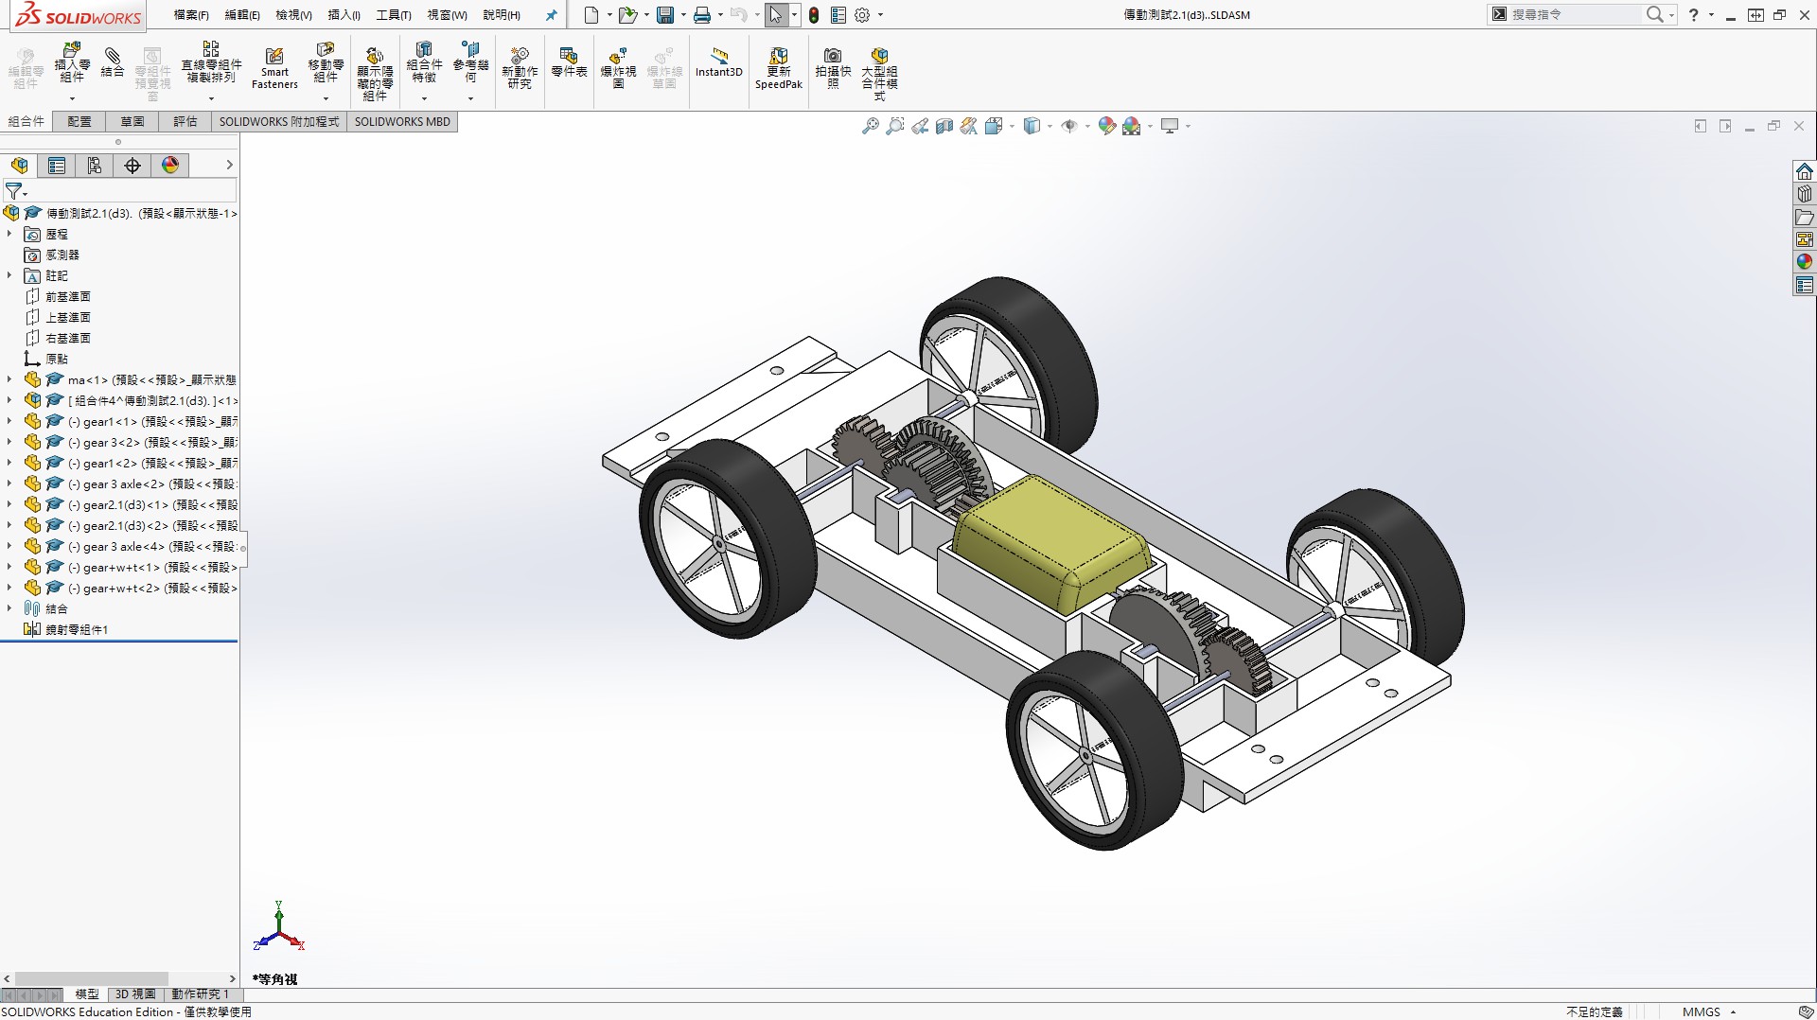Open the SOLIDWORKS Resources home icon in task pane

coord(1805,171)
